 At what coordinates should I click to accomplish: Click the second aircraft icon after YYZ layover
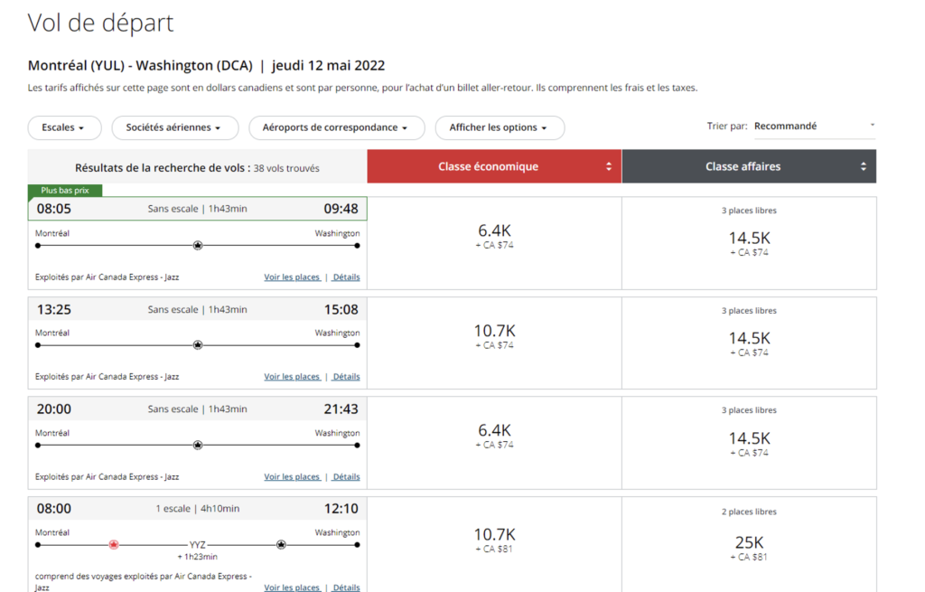pos(281,545)
